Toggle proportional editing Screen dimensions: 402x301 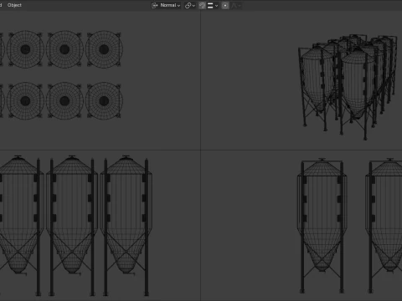(225, 5)
